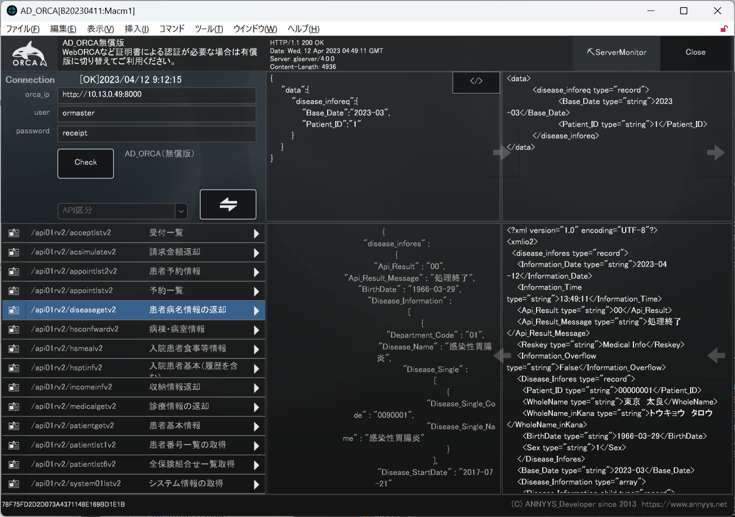Click the user input field
This screenshot has height=517, width=735.
[x=157, y=113]
